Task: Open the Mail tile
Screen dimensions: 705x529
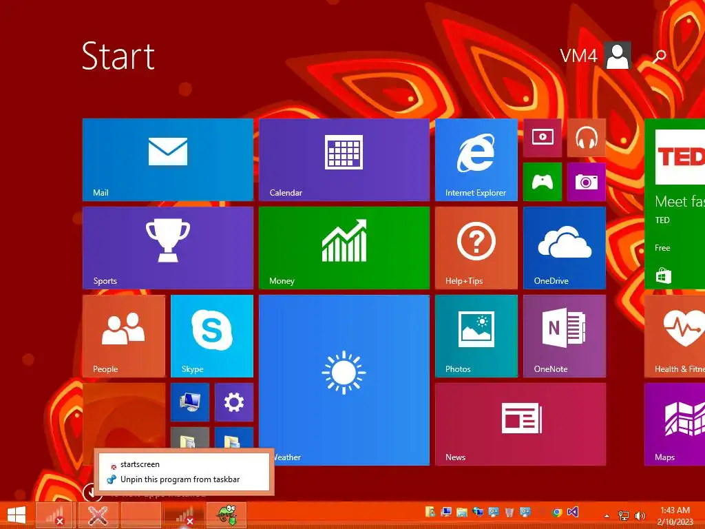Action: point(168,160)
